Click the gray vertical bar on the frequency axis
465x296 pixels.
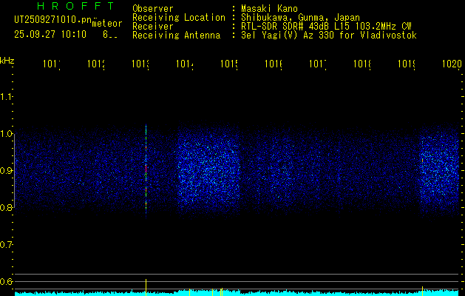15,171
